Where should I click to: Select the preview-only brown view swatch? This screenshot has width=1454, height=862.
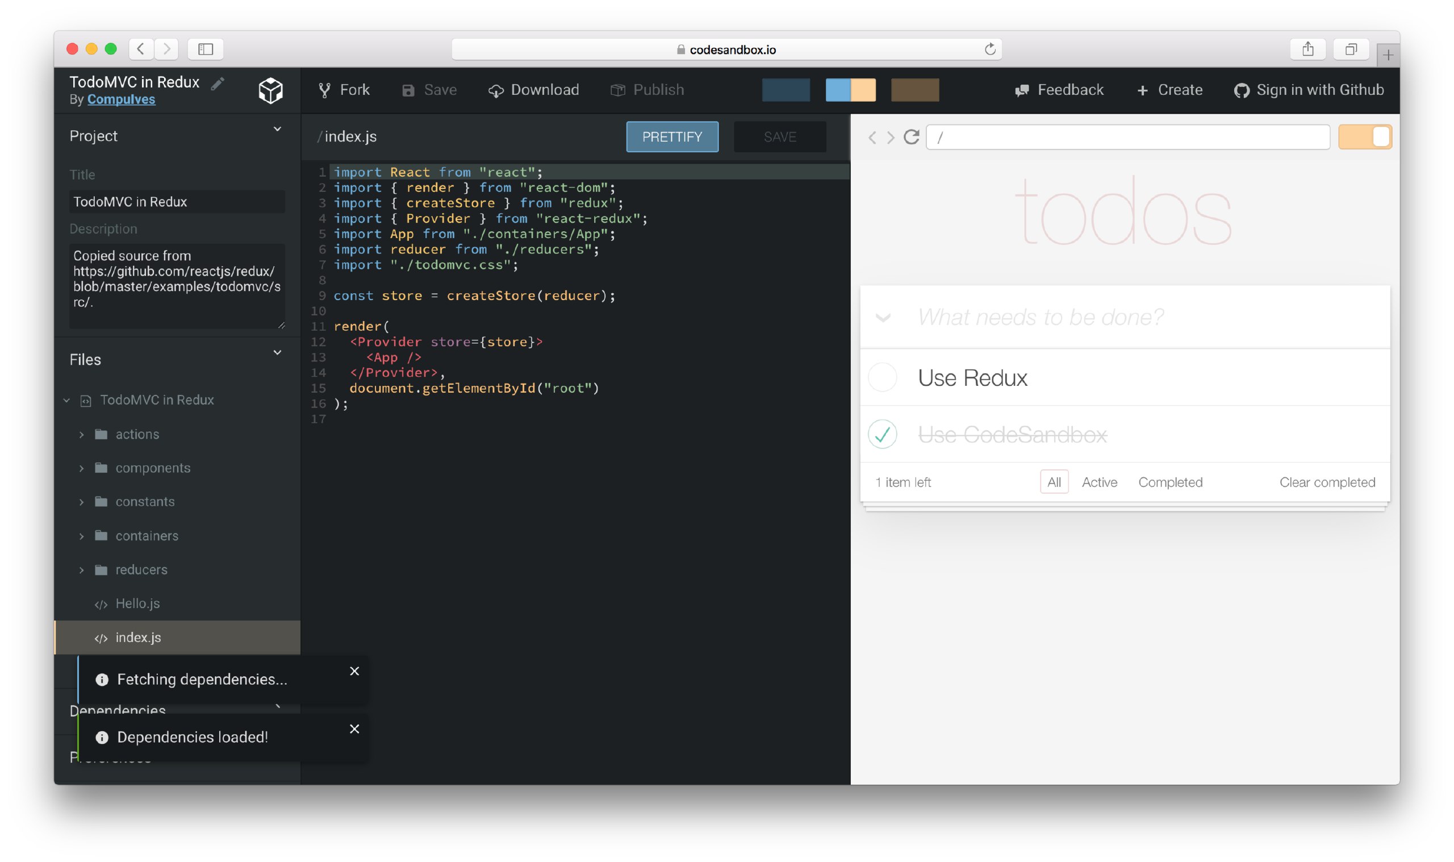click(x=915, y=90)
